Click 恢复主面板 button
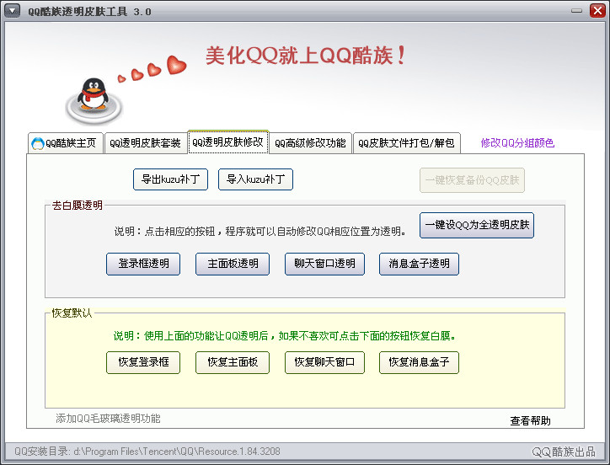610x465 pixels. click(x=233, y=362)
